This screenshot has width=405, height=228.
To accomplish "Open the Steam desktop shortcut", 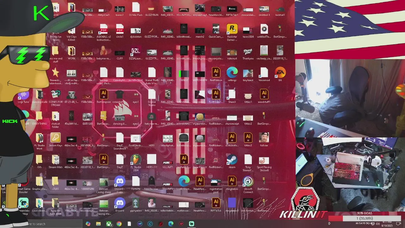I will (x=232, y=160).
